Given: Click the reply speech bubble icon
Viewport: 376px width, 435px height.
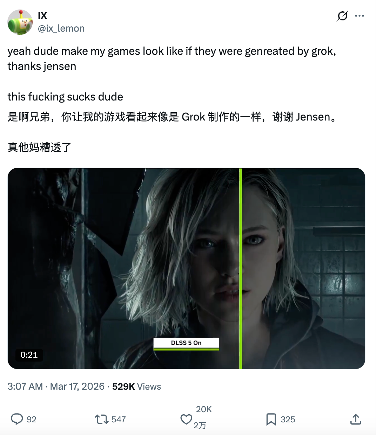Looking at the screenshot, I should (x=17, y=419).
